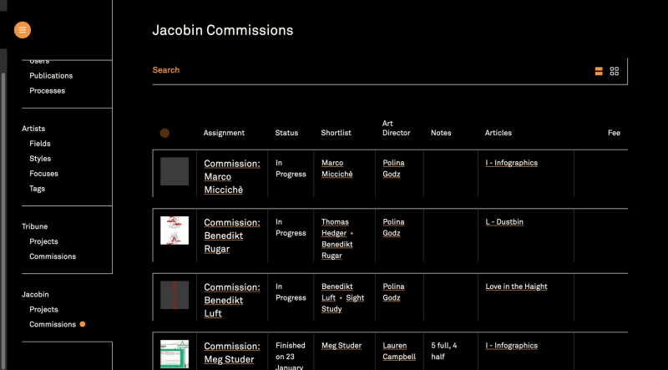
Task: Open Artists Fields section
Action: tap(40, 144)
